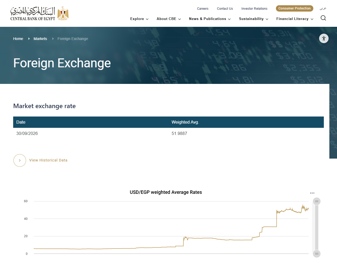Expand the About CBE menu
337x263 pixels.
[169, 19]
